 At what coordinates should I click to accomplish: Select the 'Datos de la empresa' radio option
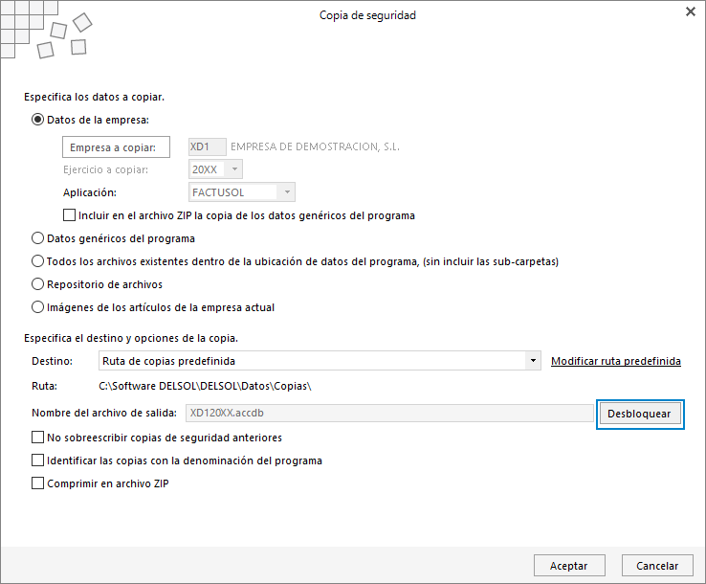click(38, 120)
